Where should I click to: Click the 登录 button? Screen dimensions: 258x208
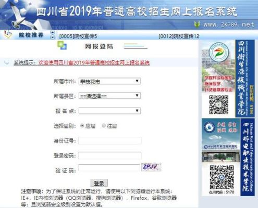click(x=99, y=183)
